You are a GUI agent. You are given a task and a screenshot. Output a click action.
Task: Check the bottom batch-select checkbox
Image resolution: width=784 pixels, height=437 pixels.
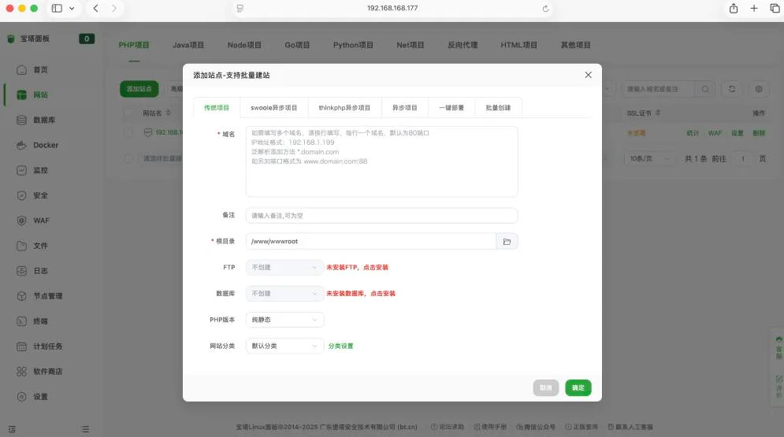click(x=128, y=158)
